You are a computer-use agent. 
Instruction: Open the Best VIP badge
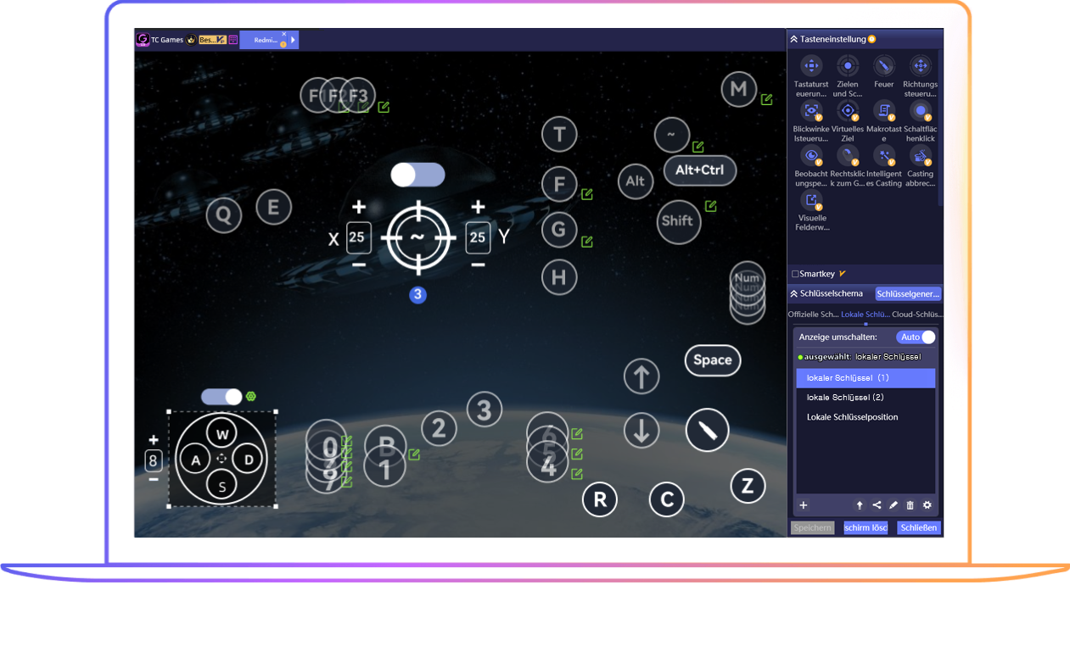211,40
